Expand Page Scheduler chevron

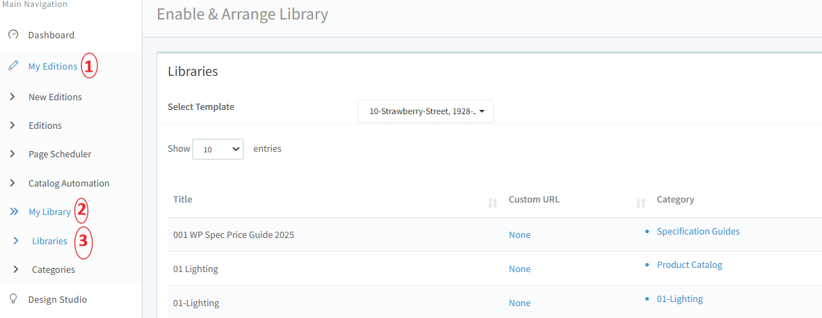[13, 154]
